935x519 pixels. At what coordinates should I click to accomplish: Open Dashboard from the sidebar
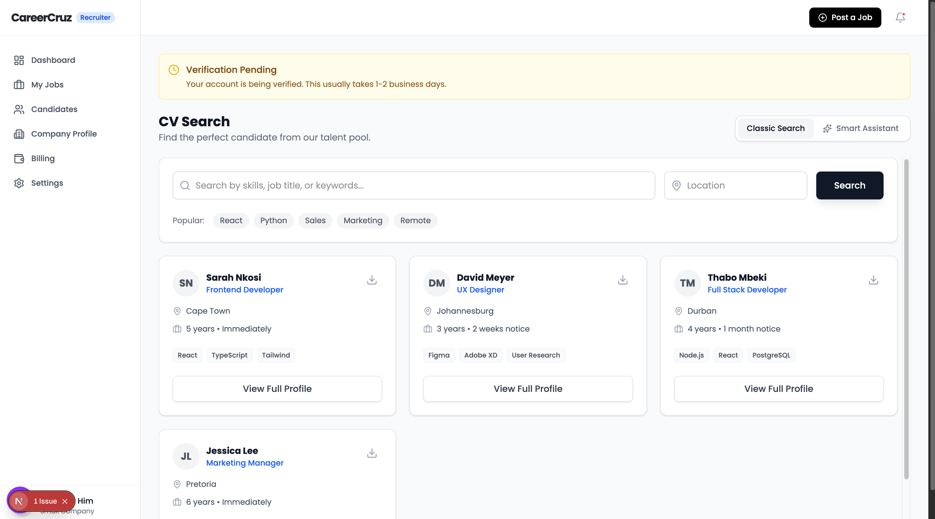(x=53, y=60)
